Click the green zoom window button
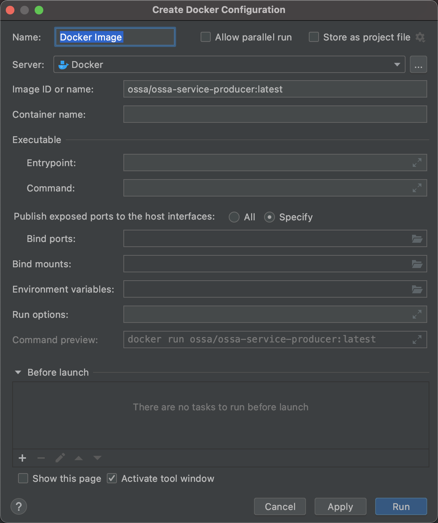Image resolution: width=438 pixels, height=523 pixels. pyautogui.click(x=39, y=10)
